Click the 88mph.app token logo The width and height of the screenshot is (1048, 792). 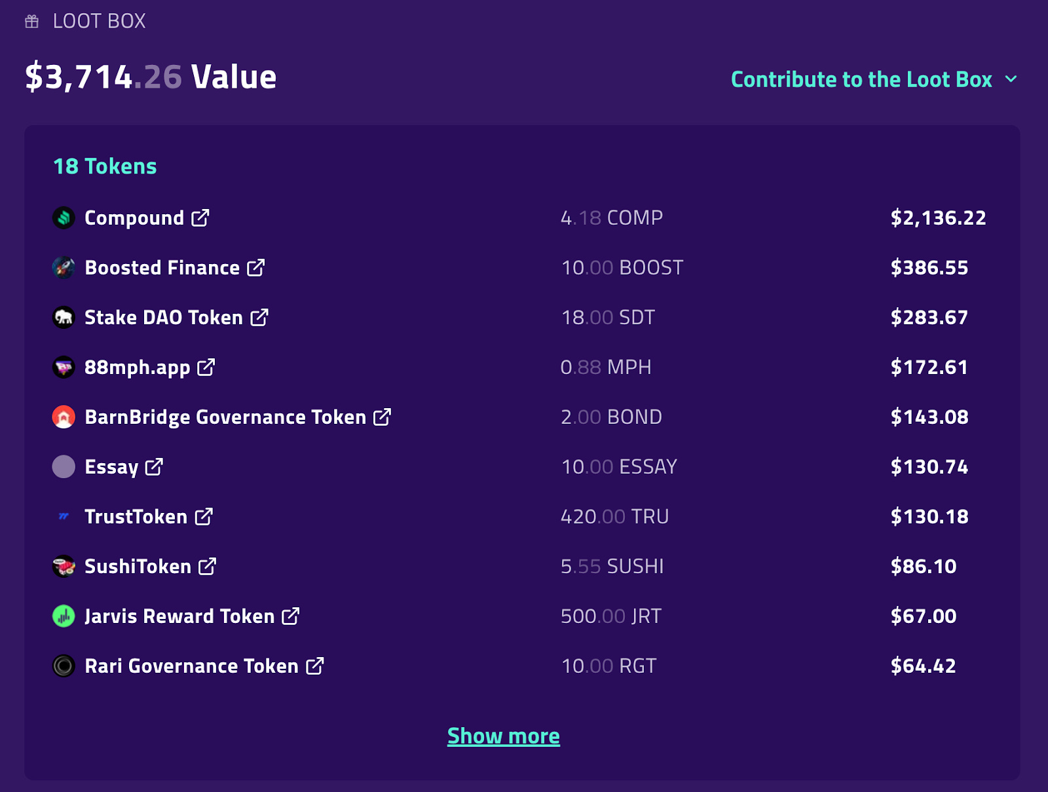[x=64, y=367]
